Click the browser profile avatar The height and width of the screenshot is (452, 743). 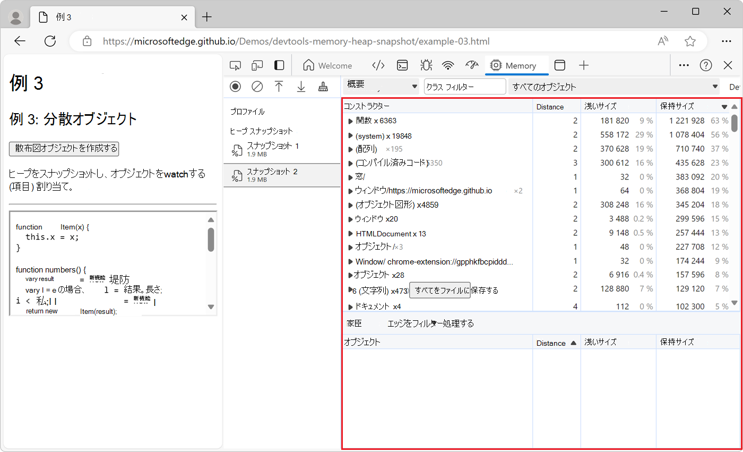(16, 18)
